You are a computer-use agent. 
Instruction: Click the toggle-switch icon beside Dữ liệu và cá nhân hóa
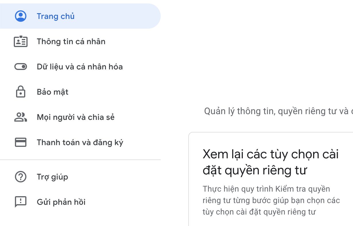20,67
